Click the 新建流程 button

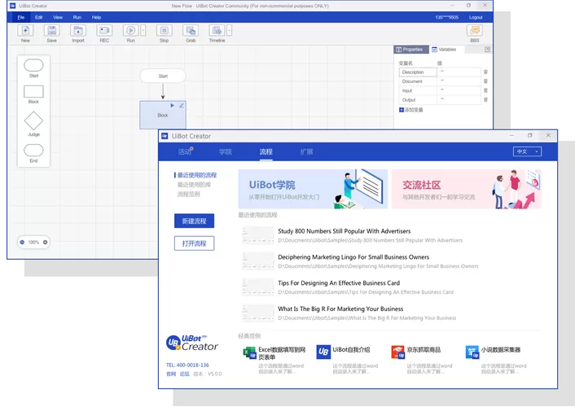point(194,221)
